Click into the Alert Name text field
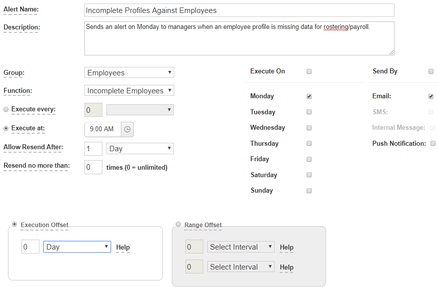 [239, 10]
